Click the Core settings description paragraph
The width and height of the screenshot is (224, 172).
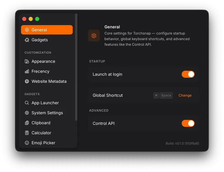(147, 39)
